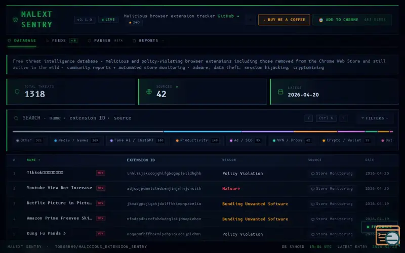Open the Reports tab
Screen dimensions: 405x253
click(x=148, y=40)
